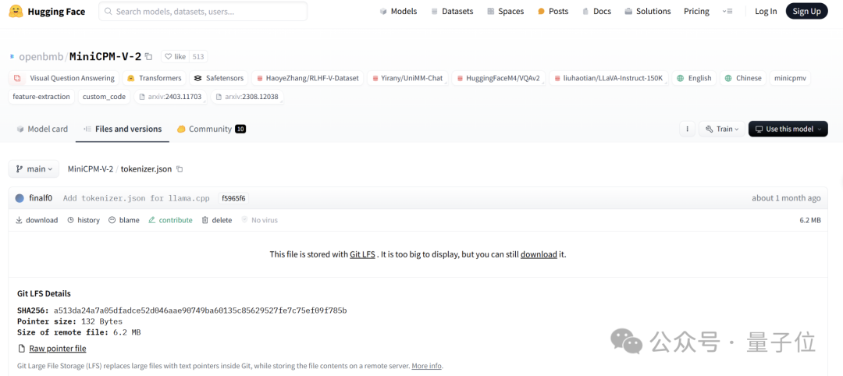Click the Sign Up button

pyautogui.click(x=806, y=11)
